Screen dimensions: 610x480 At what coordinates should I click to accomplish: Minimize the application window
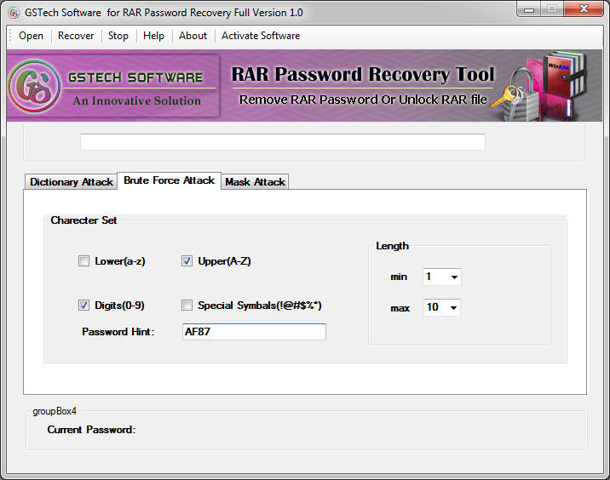[x=529, y=9]
